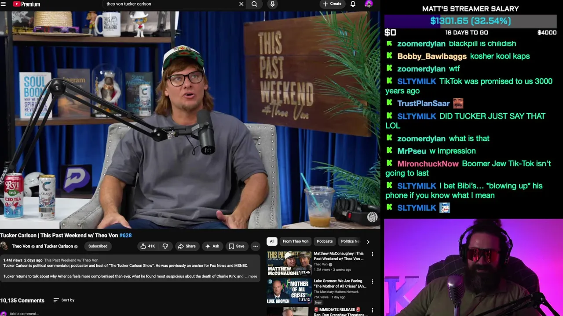Click the Kick badge beside MrPseu
This screenshot has width=563, height=316.
[389, 151]
